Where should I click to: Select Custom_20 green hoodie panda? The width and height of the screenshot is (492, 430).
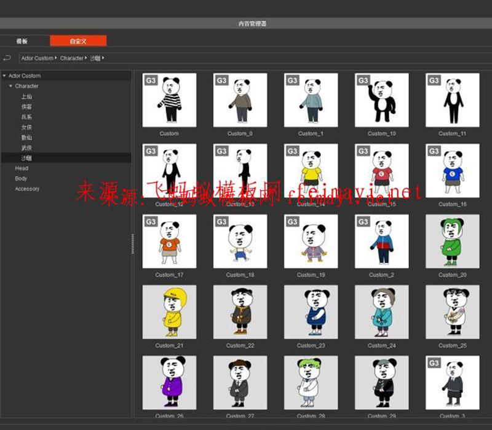452,241
